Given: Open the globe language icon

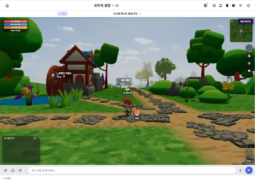Looking at the screenshot, I should click(206, 6).
